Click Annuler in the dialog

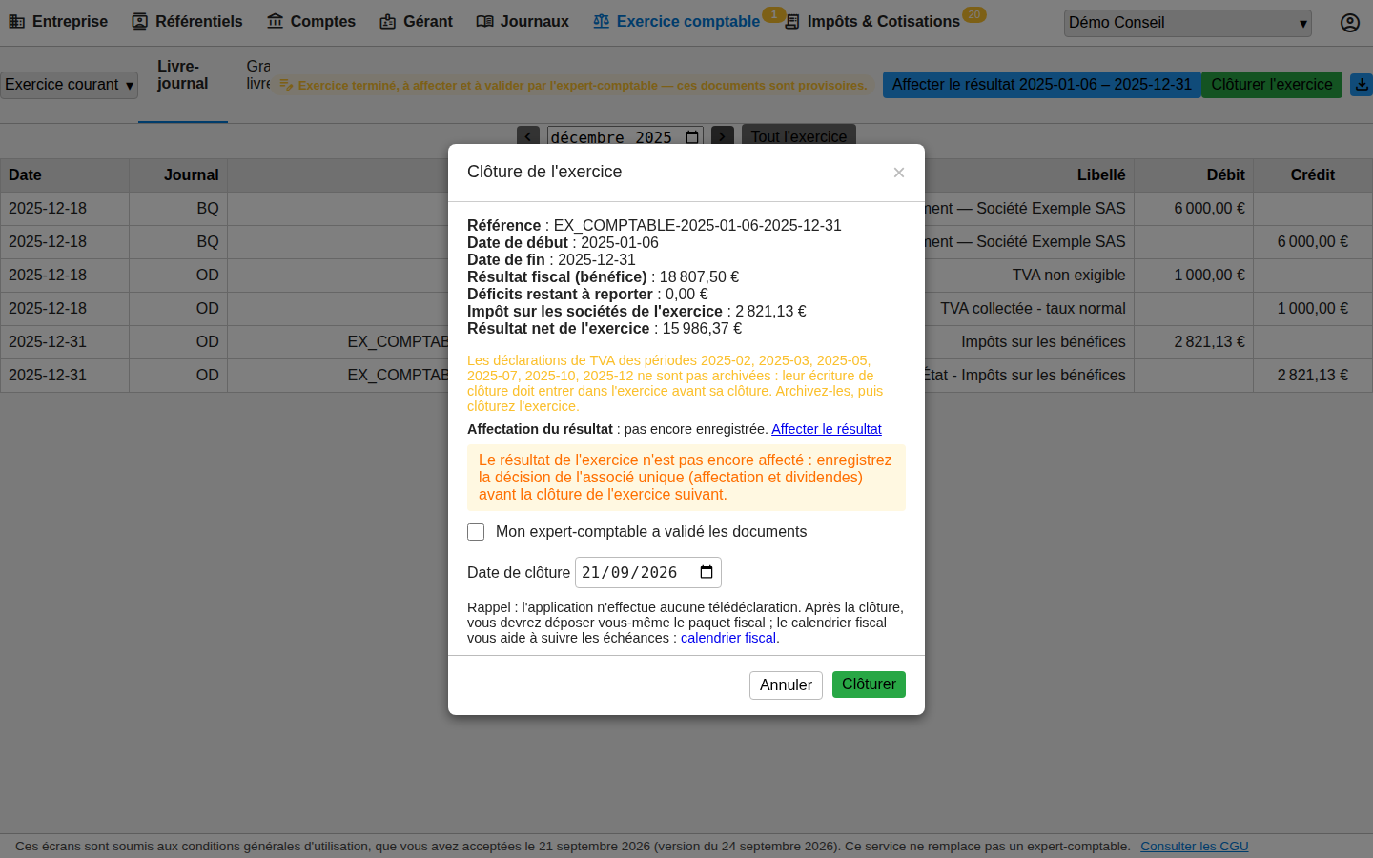pos(786,685)
